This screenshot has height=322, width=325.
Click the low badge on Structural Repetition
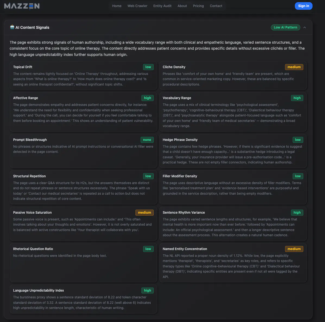point(148,176)
